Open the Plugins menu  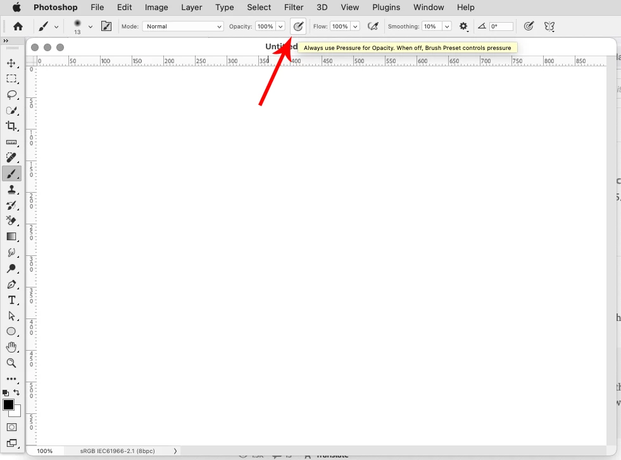[386, 8]
